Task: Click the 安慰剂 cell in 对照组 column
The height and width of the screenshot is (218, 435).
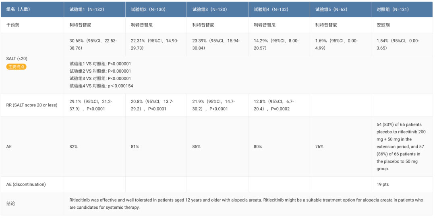Action: 383,25
